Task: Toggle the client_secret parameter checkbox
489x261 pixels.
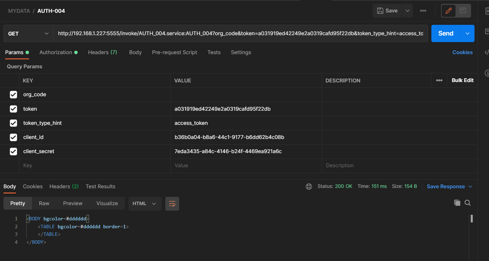Action: click(x=13, y=151)
